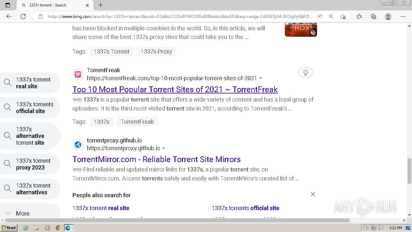Reload the Bing search page

[23, 16]
